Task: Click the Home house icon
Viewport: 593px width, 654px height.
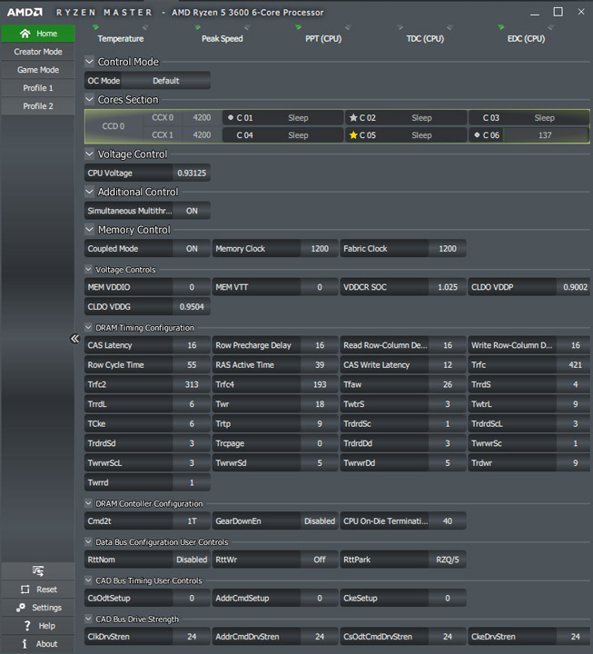Action: [x=25, y=34]
